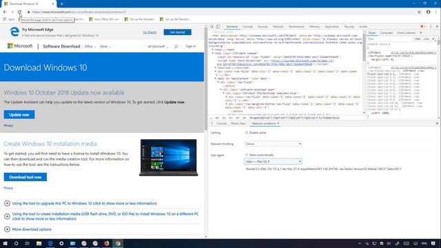Switch to DevTools Application tab
This screenshot has height=248, width=441.
tap(332, 26)
